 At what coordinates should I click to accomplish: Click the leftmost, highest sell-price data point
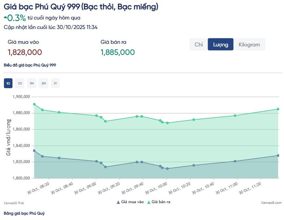pos(34,104)
